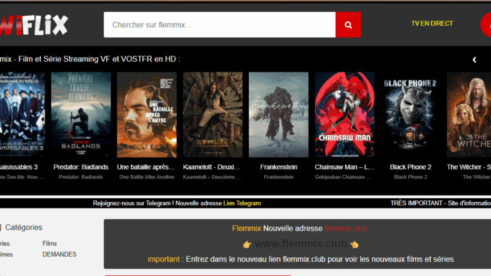The height and width of the screenshot is (276, 491).
Task: Focus the 'Chercher sur flemmix...' search field
Action: 220,25
